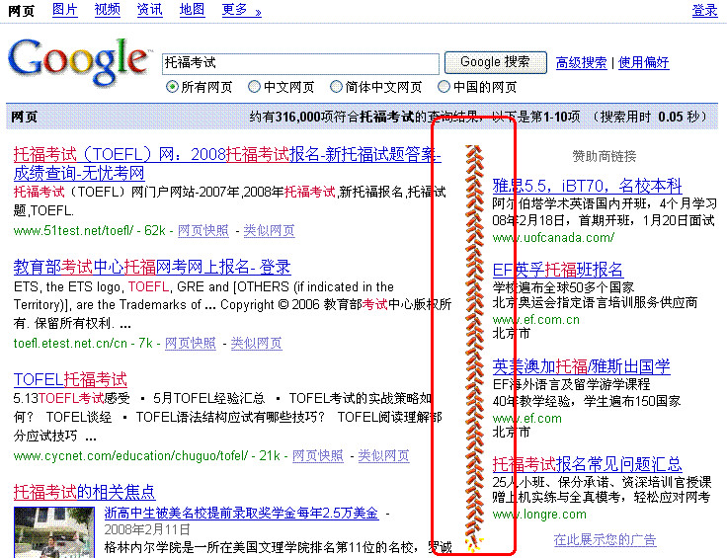Open the 地图 maps tab
Screen dimensions: 727x558
[192, 9]
